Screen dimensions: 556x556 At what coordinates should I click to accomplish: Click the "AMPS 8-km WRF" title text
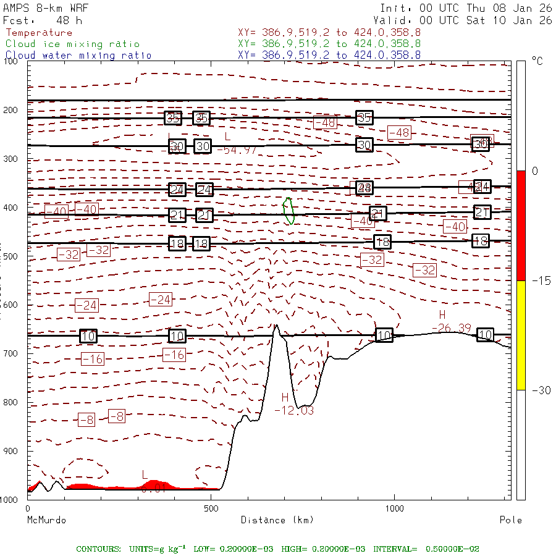click(46, 8)
